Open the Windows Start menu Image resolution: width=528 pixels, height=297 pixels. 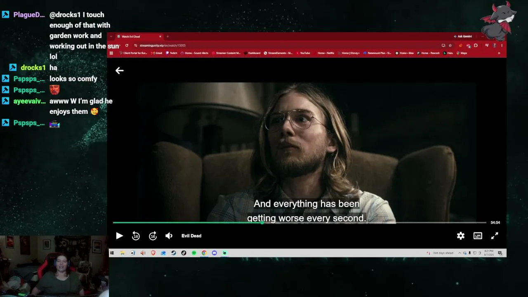click(112, 253)
